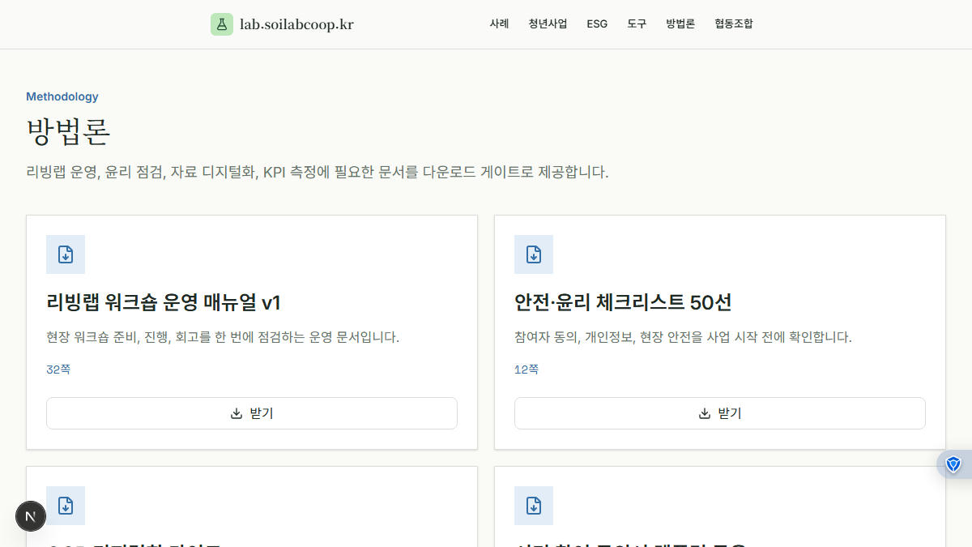Click the 리빙랩 운영, 윤리 점검 intro paragraph

coord(317,173)
